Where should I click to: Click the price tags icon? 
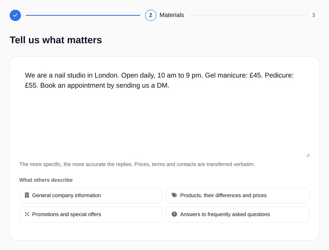pos(174,195)
